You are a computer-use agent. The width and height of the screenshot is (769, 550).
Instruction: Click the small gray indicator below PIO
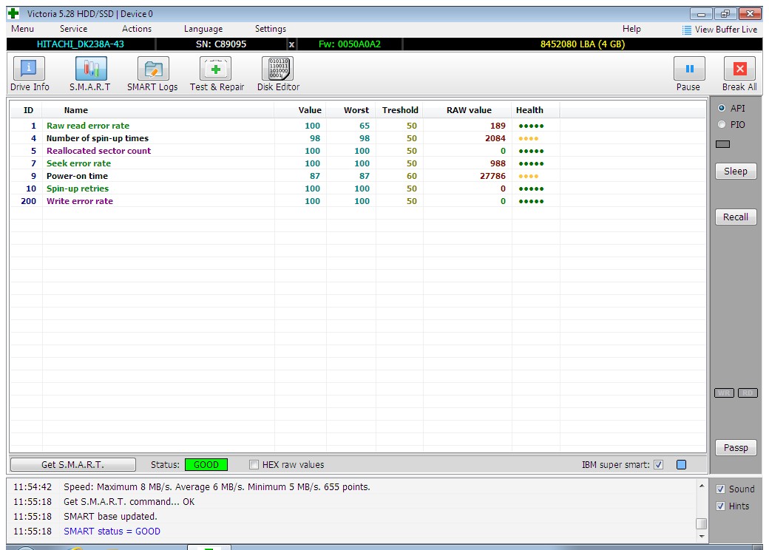[x=722, y=144]
